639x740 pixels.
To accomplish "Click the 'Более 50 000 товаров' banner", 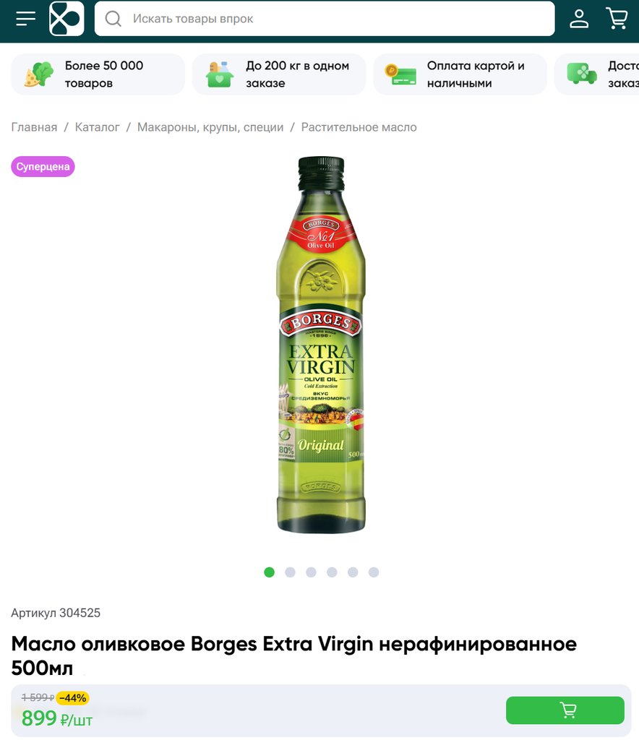I will [x=98, y=74].
